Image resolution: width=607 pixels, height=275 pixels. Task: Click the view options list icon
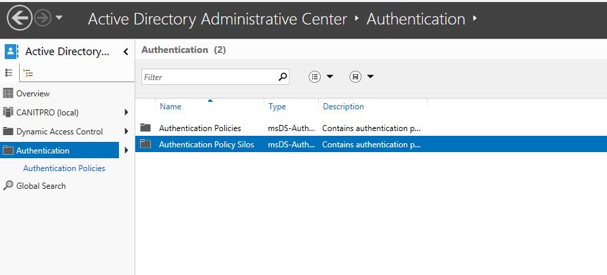pyautogui.click(x=315, y=77)
